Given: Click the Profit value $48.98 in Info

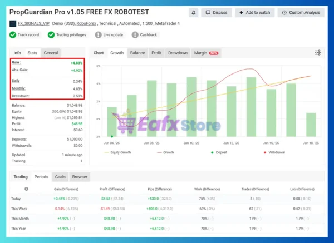Looking at the screenshot, I should tap(77, 124).
